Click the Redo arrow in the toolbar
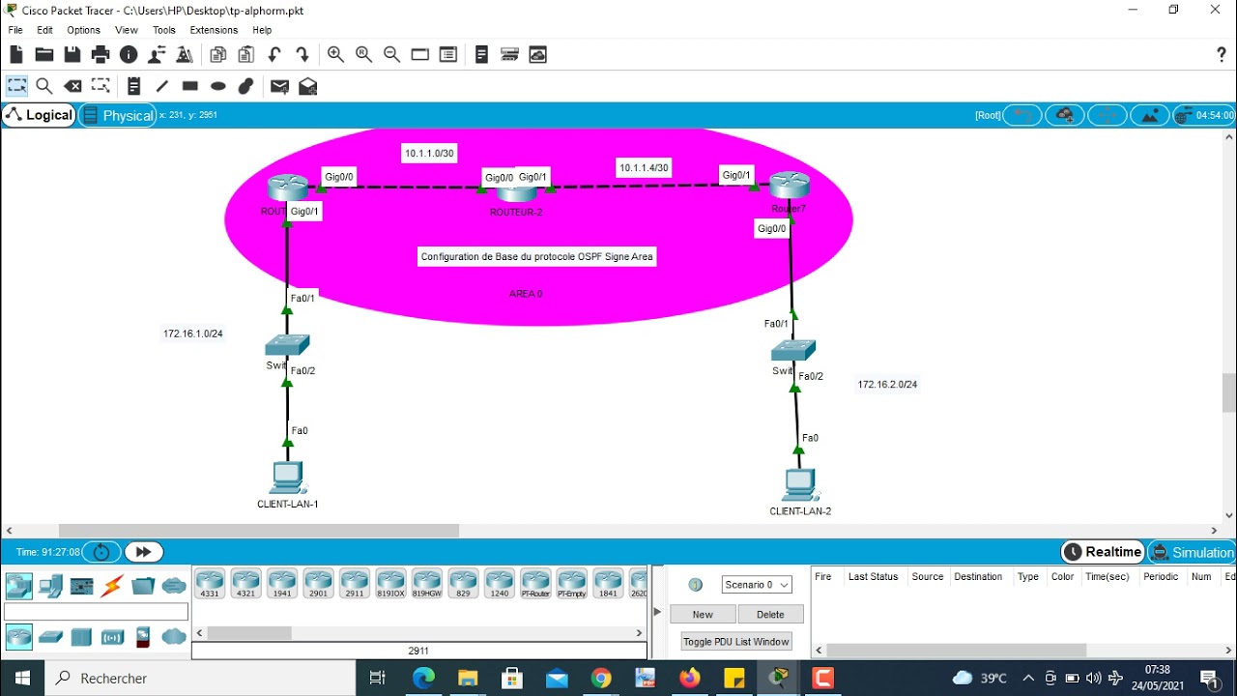 pyautogui.click(x=302, y=55)
